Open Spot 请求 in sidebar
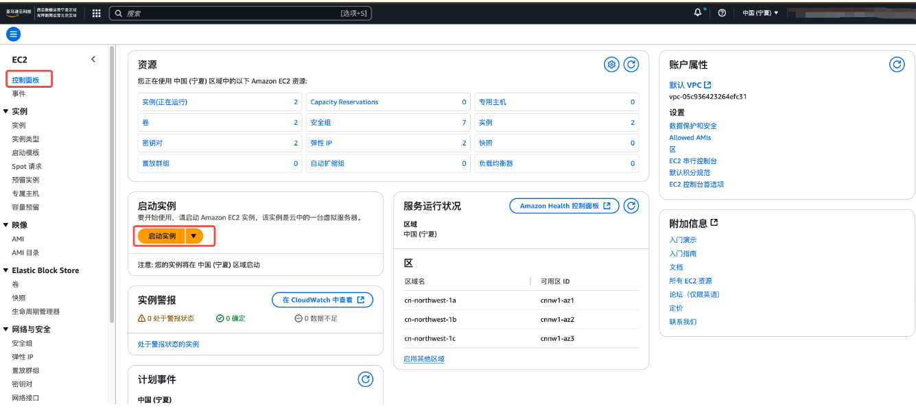This screenshot has height=411, width=916. [x=27, y=167]
